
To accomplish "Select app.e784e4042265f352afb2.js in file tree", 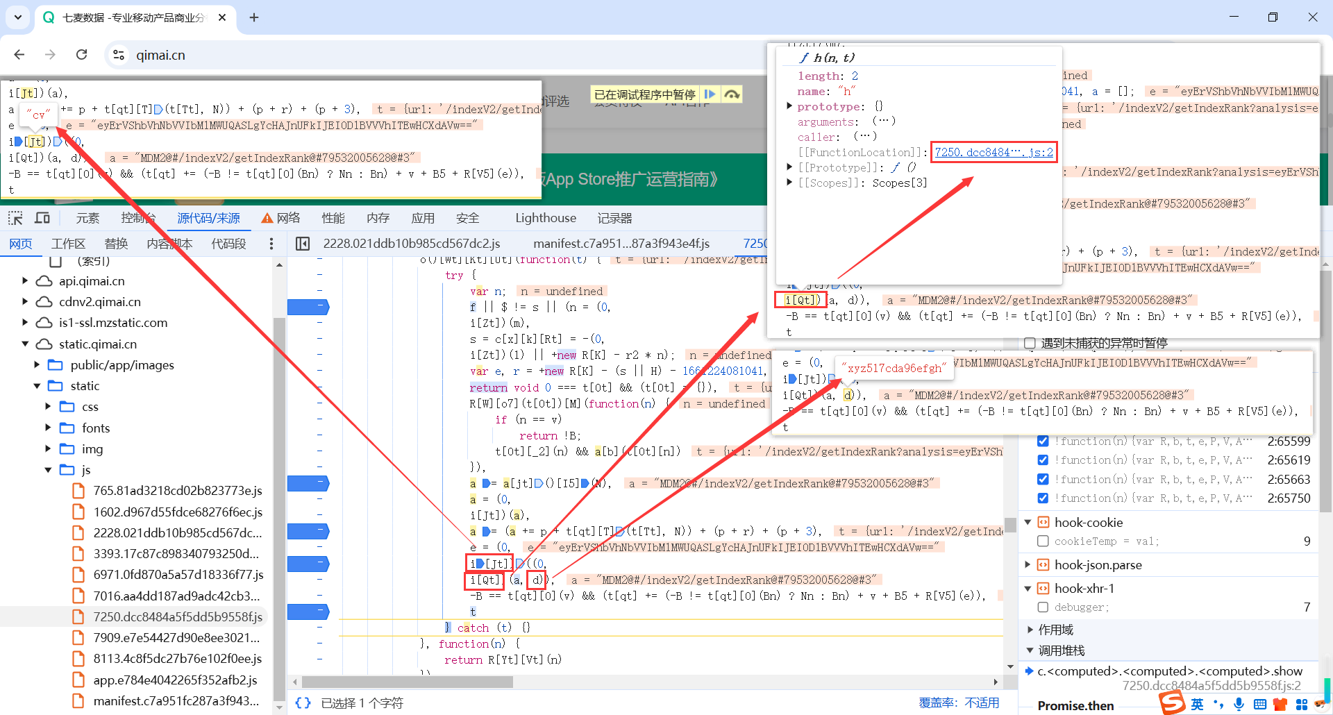I will 175,680.
